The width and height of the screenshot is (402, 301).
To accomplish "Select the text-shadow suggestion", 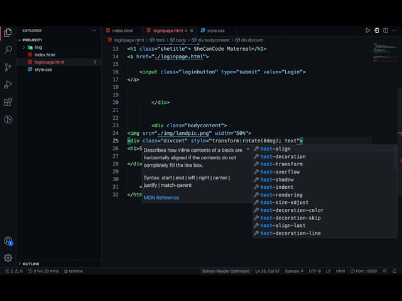I will [x=324, y=179].
